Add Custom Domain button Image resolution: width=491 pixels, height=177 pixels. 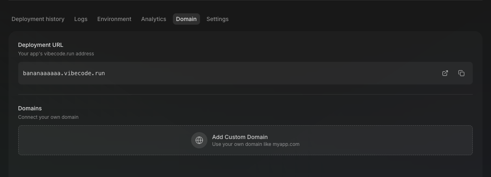pyautogui.click(x=245, y=140)
